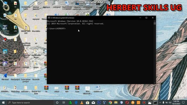Open Task View from the taskbar
This screenshot has height=105, width=187.
tap(64, 102)
